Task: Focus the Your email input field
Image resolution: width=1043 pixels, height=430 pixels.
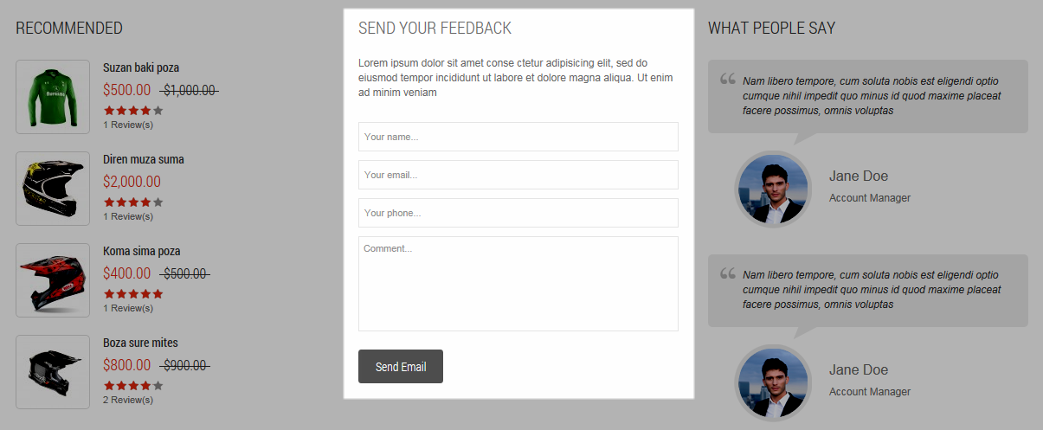Action: coord(518,175)
